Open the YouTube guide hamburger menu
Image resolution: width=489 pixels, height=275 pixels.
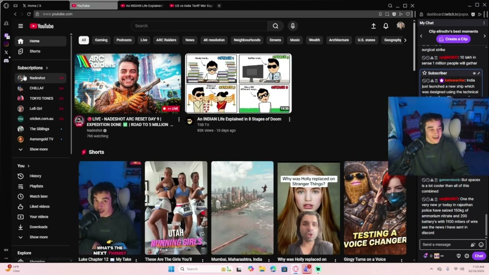[21, 26]
